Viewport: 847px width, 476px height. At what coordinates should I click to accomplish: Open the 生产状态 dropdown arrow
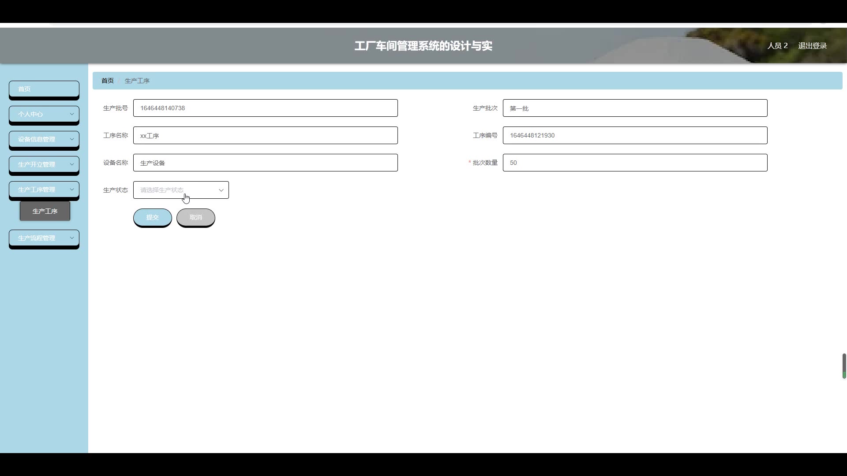(x=221, y=190)
